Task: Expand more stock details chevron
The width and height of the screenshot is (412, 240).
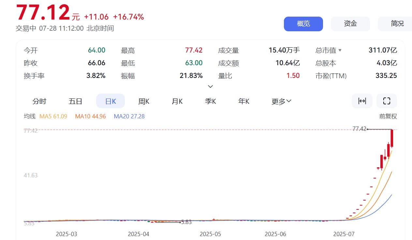Action: (210, 86)
